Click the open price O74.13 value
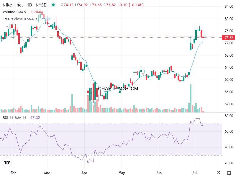Viewport: 236px width, 177px height. pyautogui.click(x=67, y=5)
